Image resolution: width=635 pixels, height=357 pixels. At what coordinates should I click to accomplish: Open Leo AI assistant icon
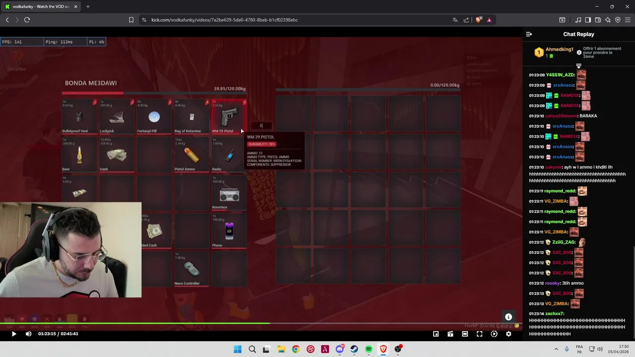click(608, 20)
